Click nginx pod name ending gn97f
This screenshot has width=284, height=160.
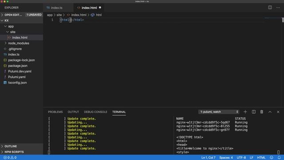pos(203,130)
